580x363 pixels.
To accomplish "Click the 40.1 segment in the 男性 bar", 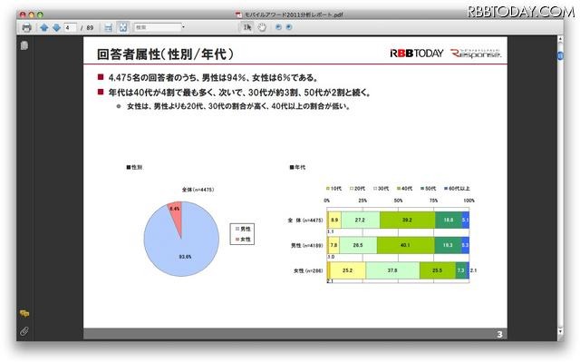I will coord(405,245).
